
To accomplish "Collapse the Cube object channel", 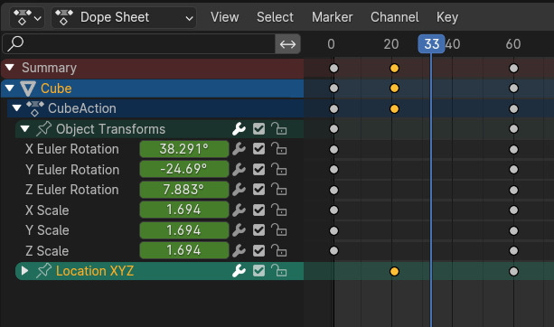I will [10, 88].
